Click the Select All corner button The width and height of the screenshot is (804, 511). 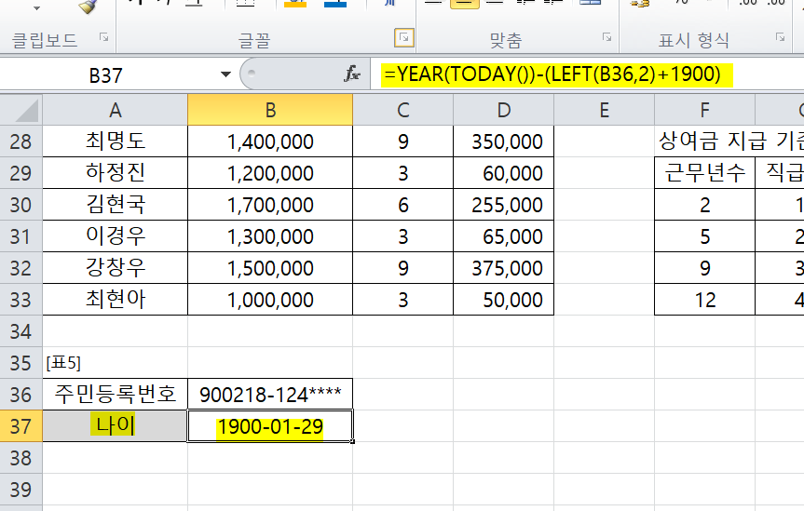(20, 110)
